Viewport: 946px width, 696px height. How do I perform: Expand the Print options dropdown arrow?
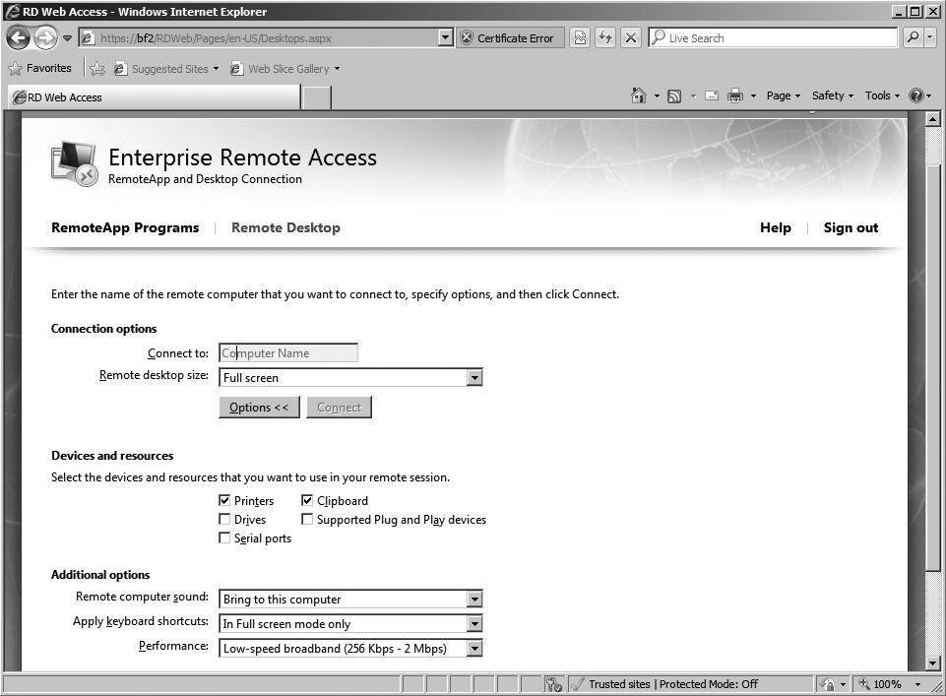click(x=753, y=95)
